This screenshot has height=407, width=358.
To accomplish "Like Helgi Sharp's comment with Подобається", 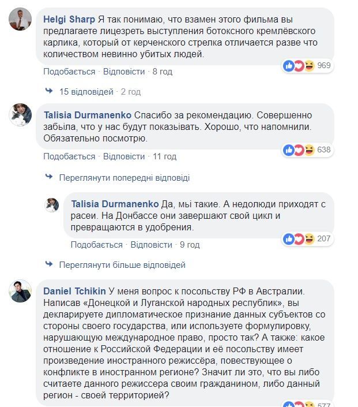I will (69, 72).
